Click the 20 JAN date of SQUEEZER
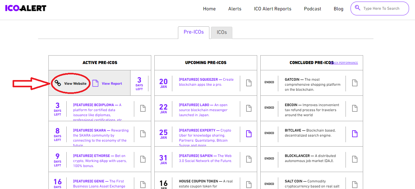This screenshot has width=415, height=189. click(163, 83)
